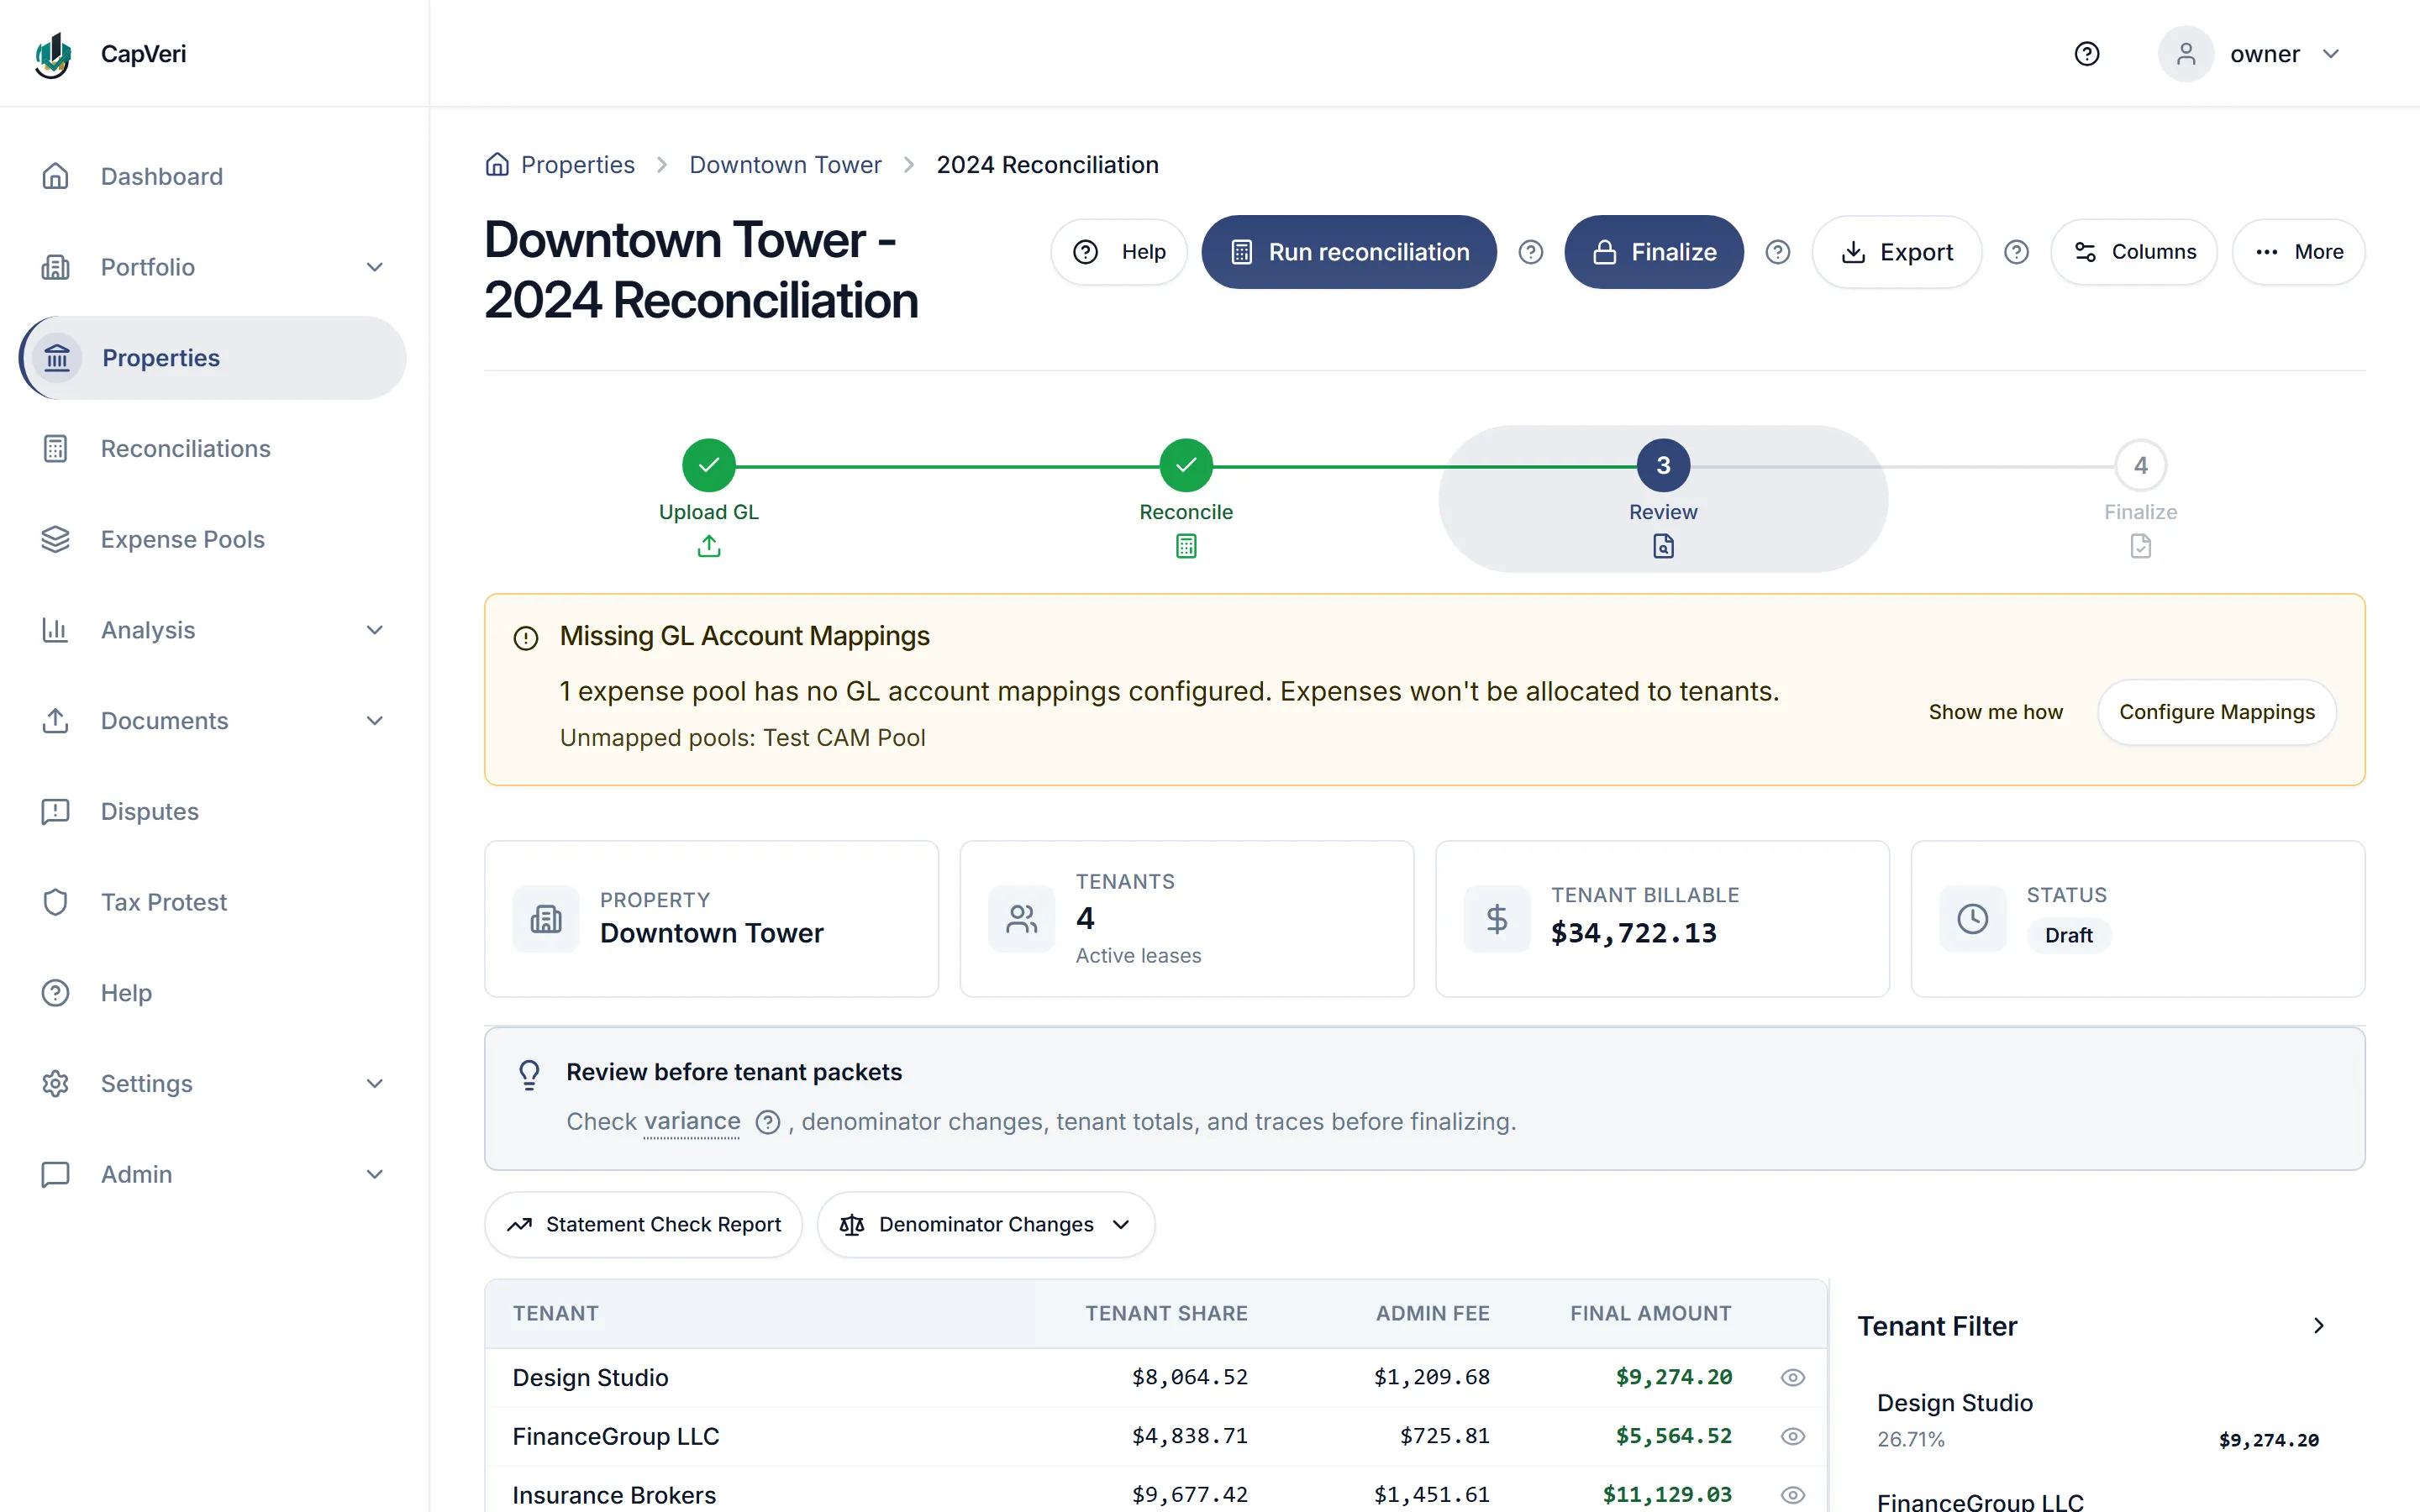Image resolution: width=2420 pixels, height=1512 pixels.
Task: Open the Denominator Changes dropdown
Action: tap(985, 1224)
